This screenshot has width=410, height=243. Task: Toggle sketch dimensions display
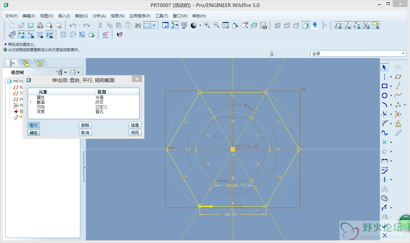pyautogui.click(x=21, y=34)
